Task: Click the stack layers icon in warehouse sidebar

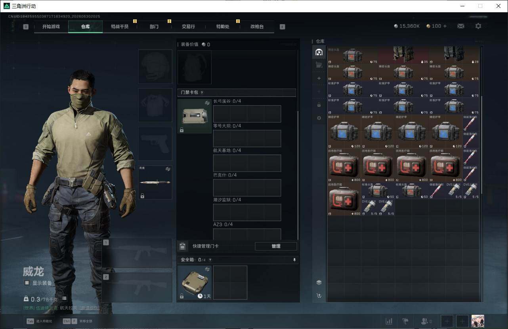Action: tap(319, 282)
